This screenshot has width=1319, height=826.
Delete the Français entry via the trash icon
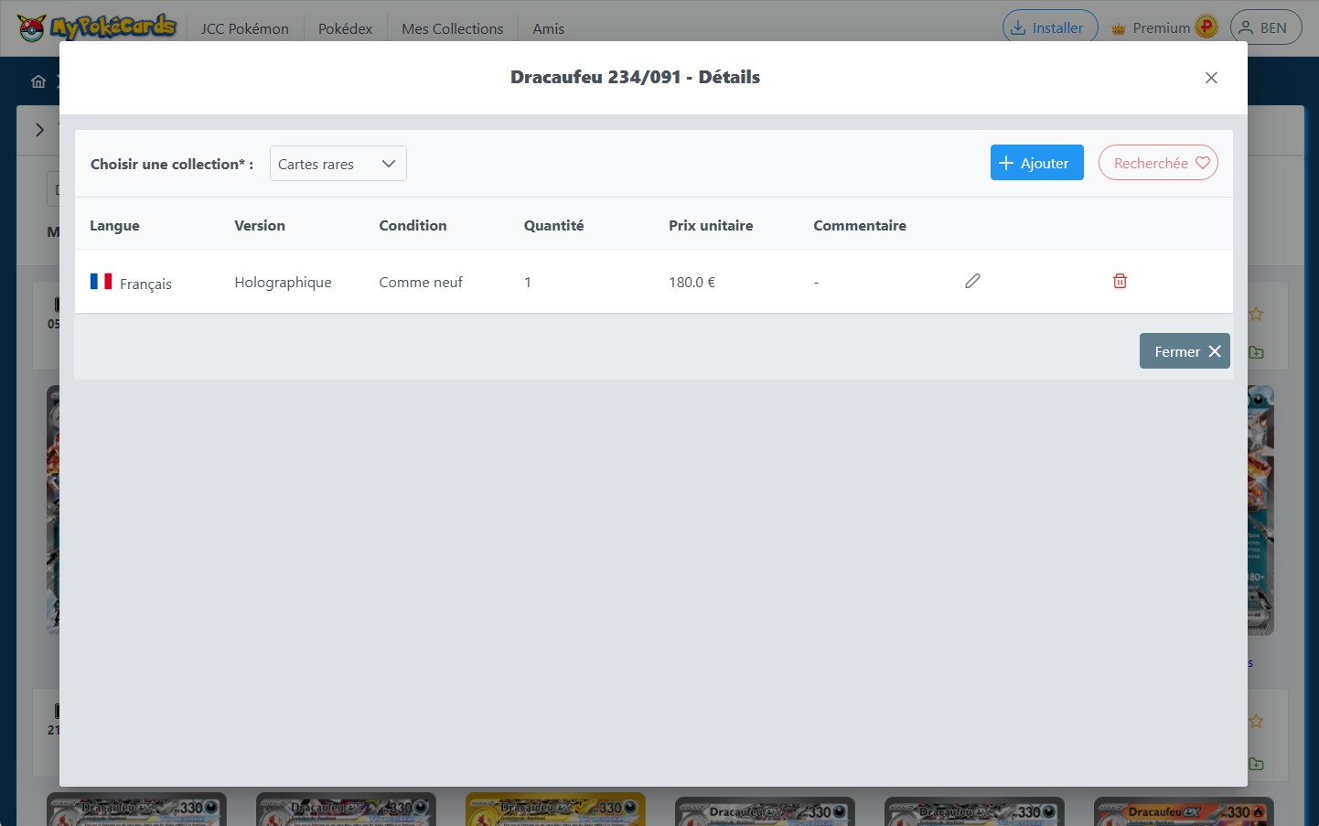click(1120, 281)
